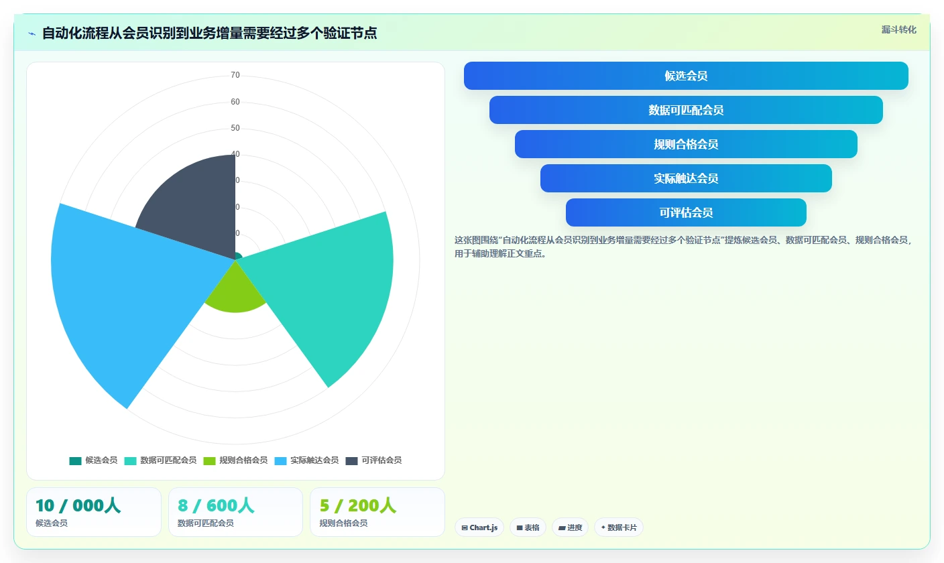The image size is (944, 563).
Task: Click the axis label 60 on chart
Action: [235, 102]
